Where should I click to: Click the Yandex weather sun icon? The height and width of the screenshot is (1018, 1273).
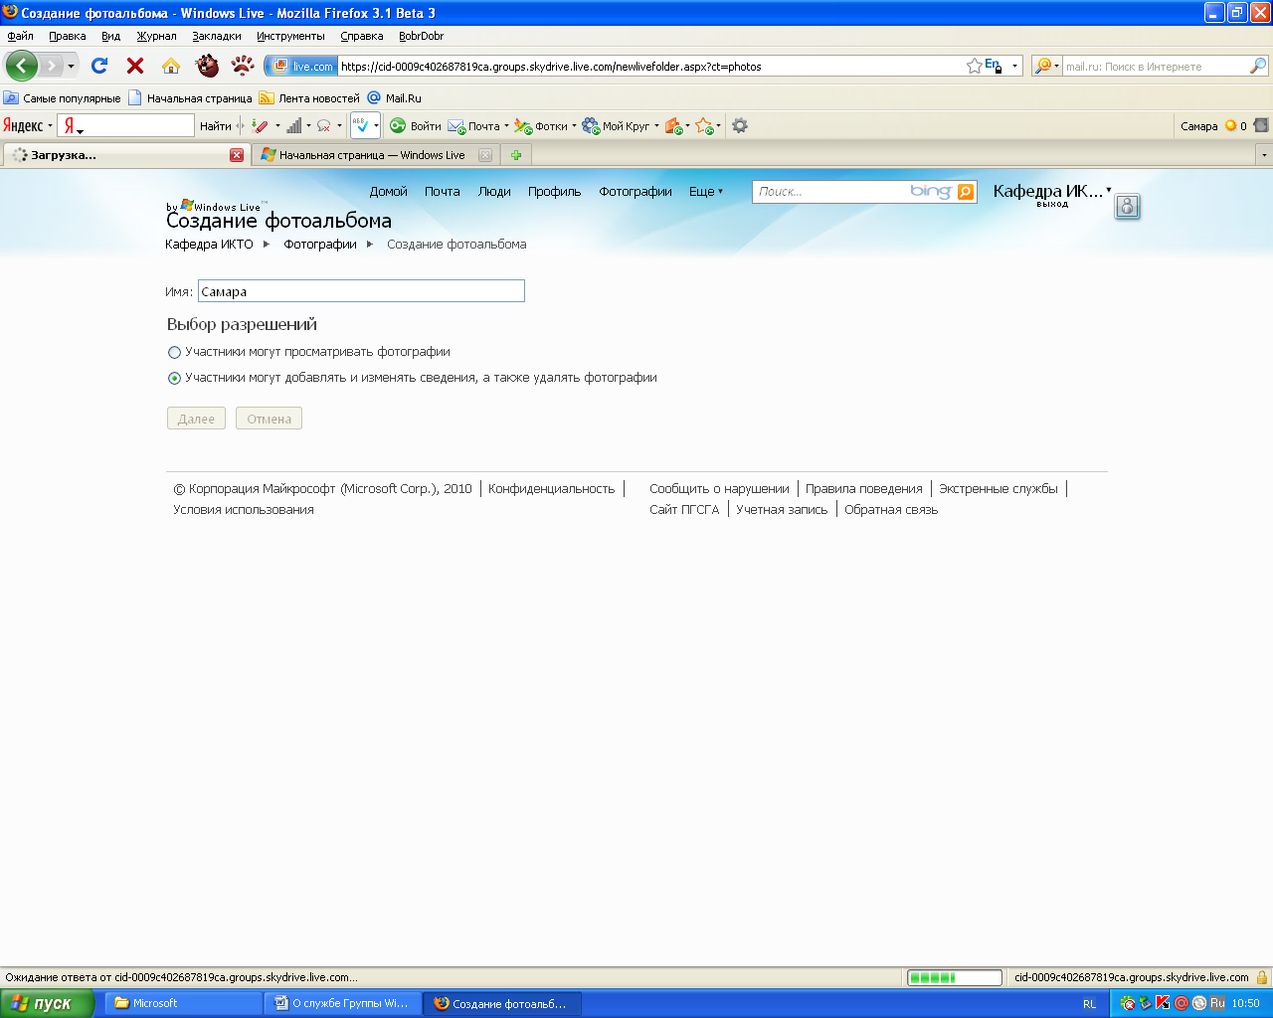(1230, 126)
